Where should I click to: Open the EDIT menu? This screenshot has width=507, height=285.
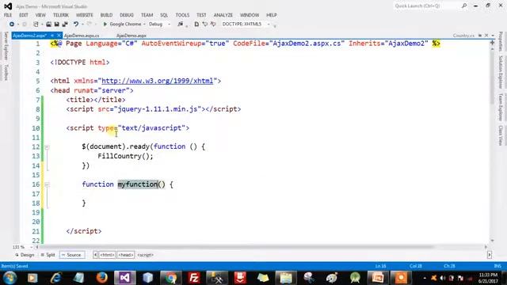(x=24, y=15)
